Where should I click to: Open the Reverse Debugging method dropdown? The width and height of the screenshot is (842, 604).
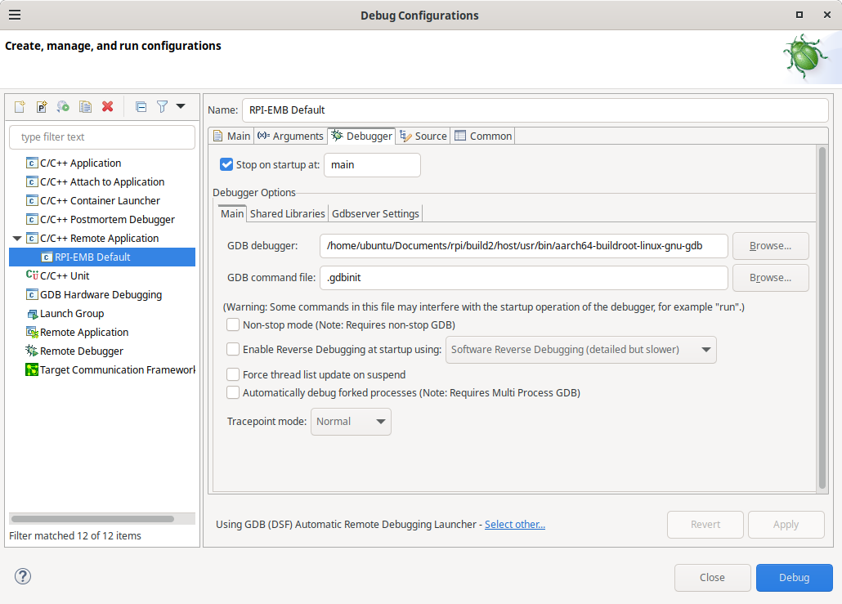pos(580,350)
